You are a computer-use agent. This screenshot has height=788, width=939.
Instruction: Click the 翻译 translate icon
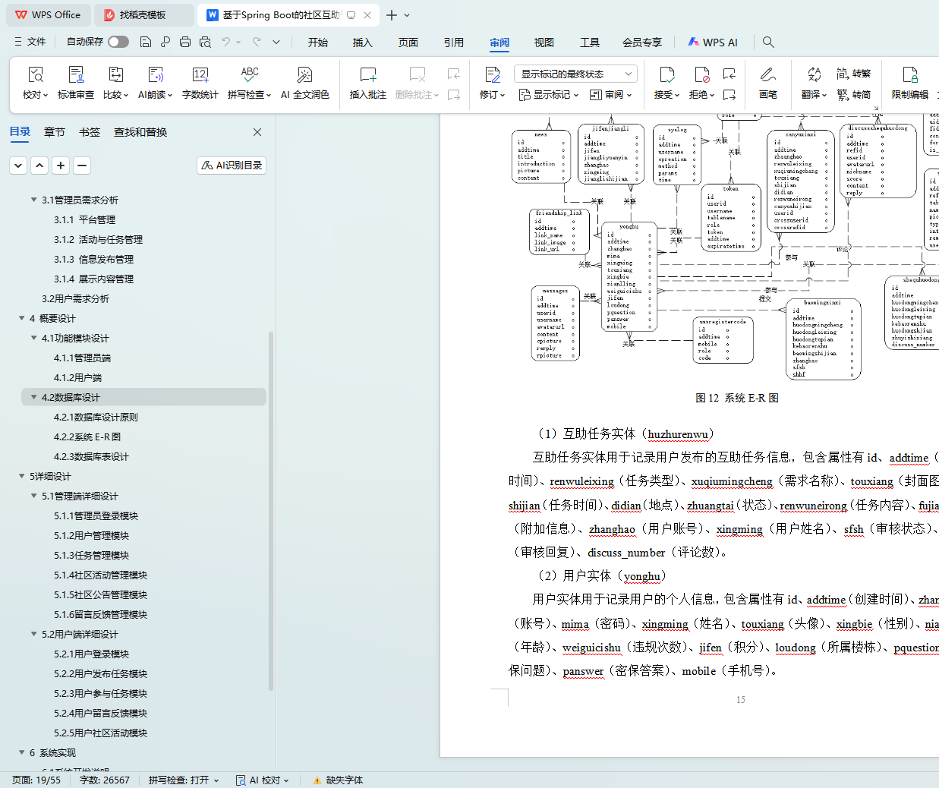coord(814,75)
